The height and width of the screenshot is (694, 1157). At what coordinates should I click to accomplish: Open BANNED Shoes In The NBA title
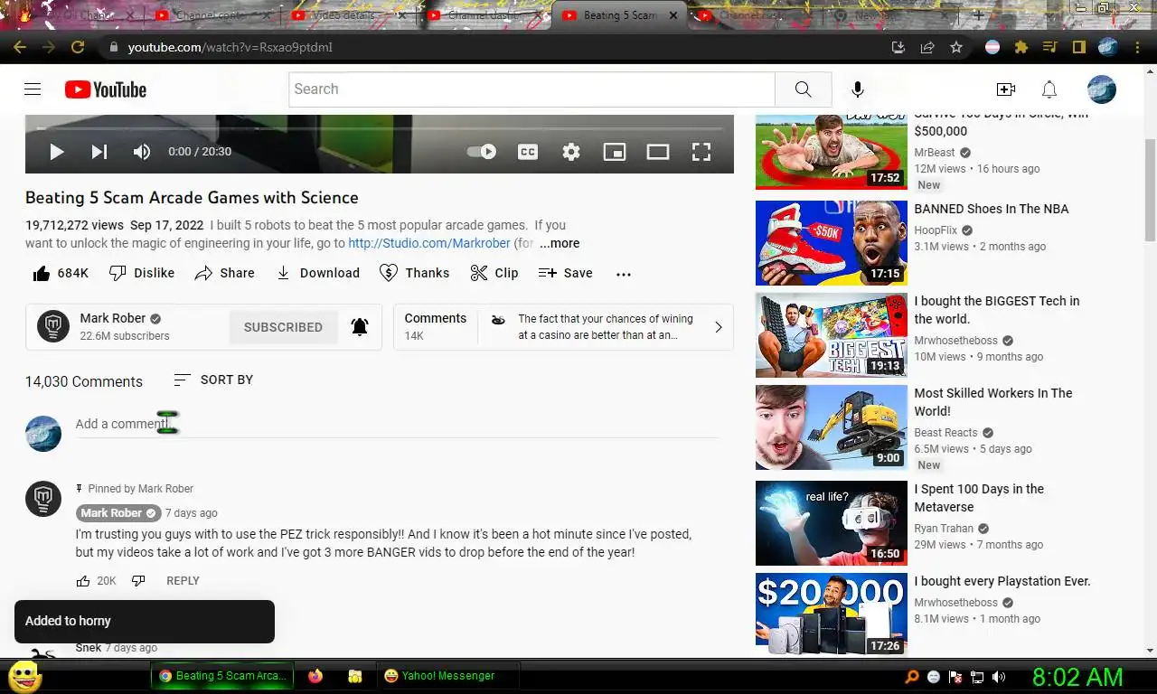991,209
